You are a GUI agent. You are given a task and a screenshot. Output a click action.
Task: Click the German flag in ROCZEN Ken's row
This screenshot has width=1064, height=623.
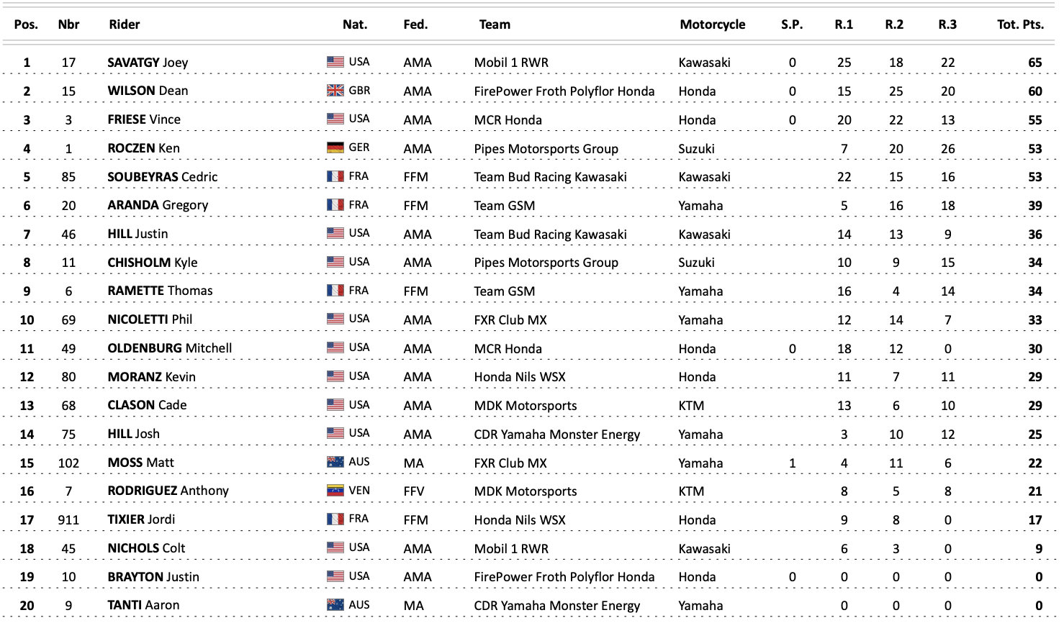click(x=335, y=147)
